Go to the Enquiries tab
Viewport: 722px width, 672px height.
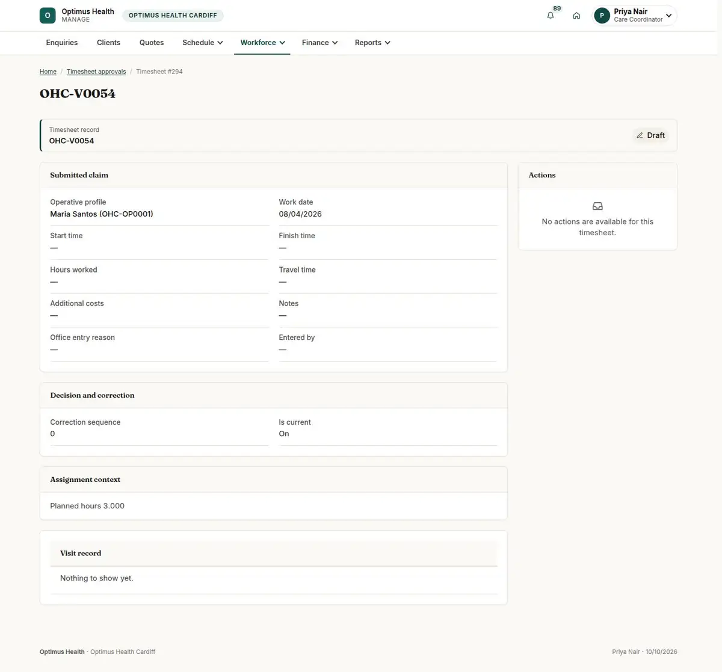coord(62,43)
